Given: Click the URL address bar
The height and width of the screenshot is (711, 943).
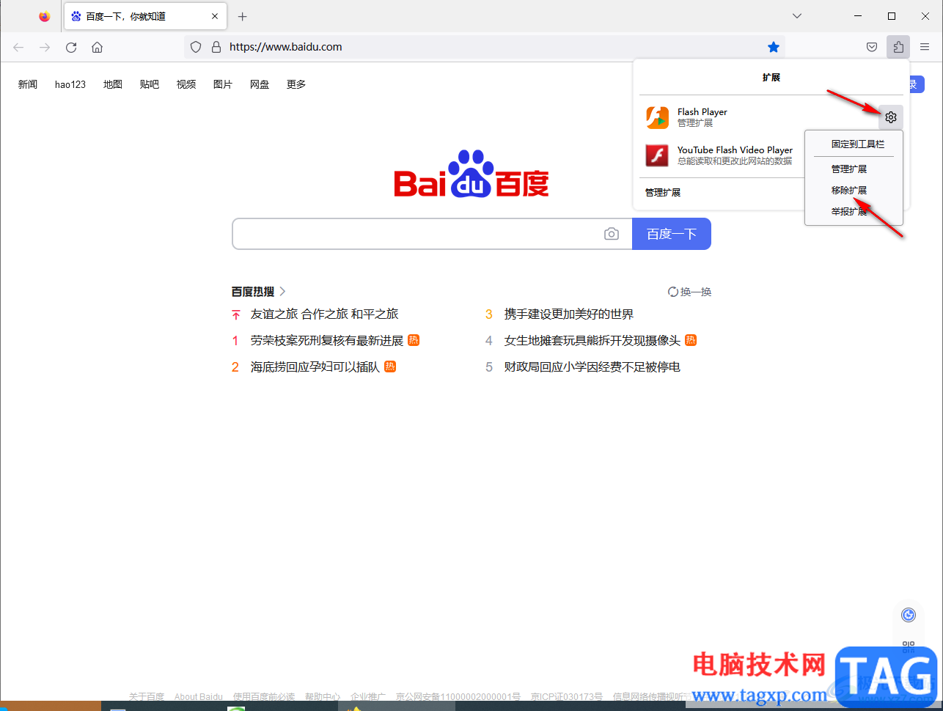Looking at the screenshot, I should [x=484, y=47].
